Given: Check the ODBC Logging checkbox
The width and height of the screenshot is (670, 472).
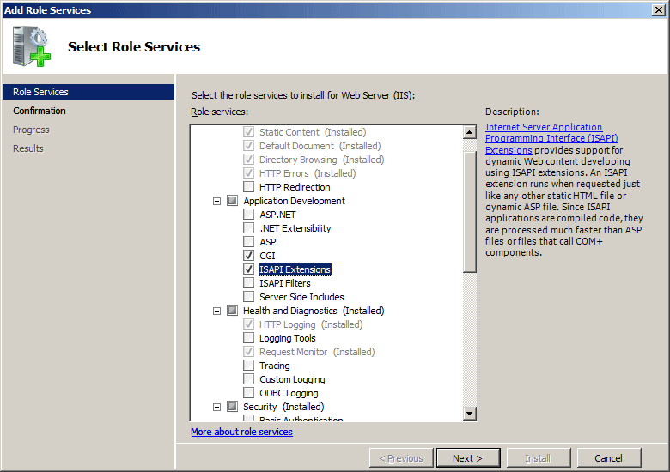Looking at the screenshot, I should (x=249, y=393).
